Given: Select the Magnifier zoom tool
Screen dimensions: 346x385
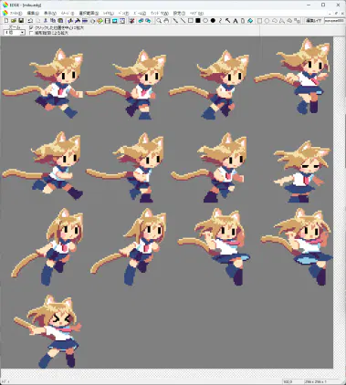Looking at the screenshot, I should (159, 21).
